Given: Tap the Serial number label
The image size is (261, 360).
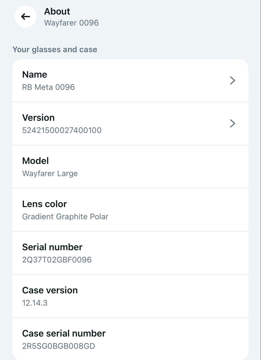Looking at the screenshot, I should 52,247.
